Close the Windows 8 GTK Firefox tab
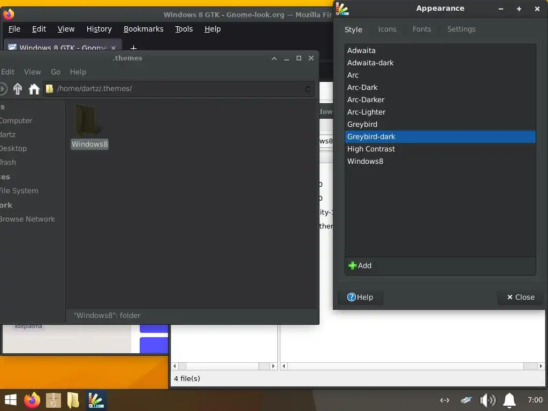 [113, 48]
